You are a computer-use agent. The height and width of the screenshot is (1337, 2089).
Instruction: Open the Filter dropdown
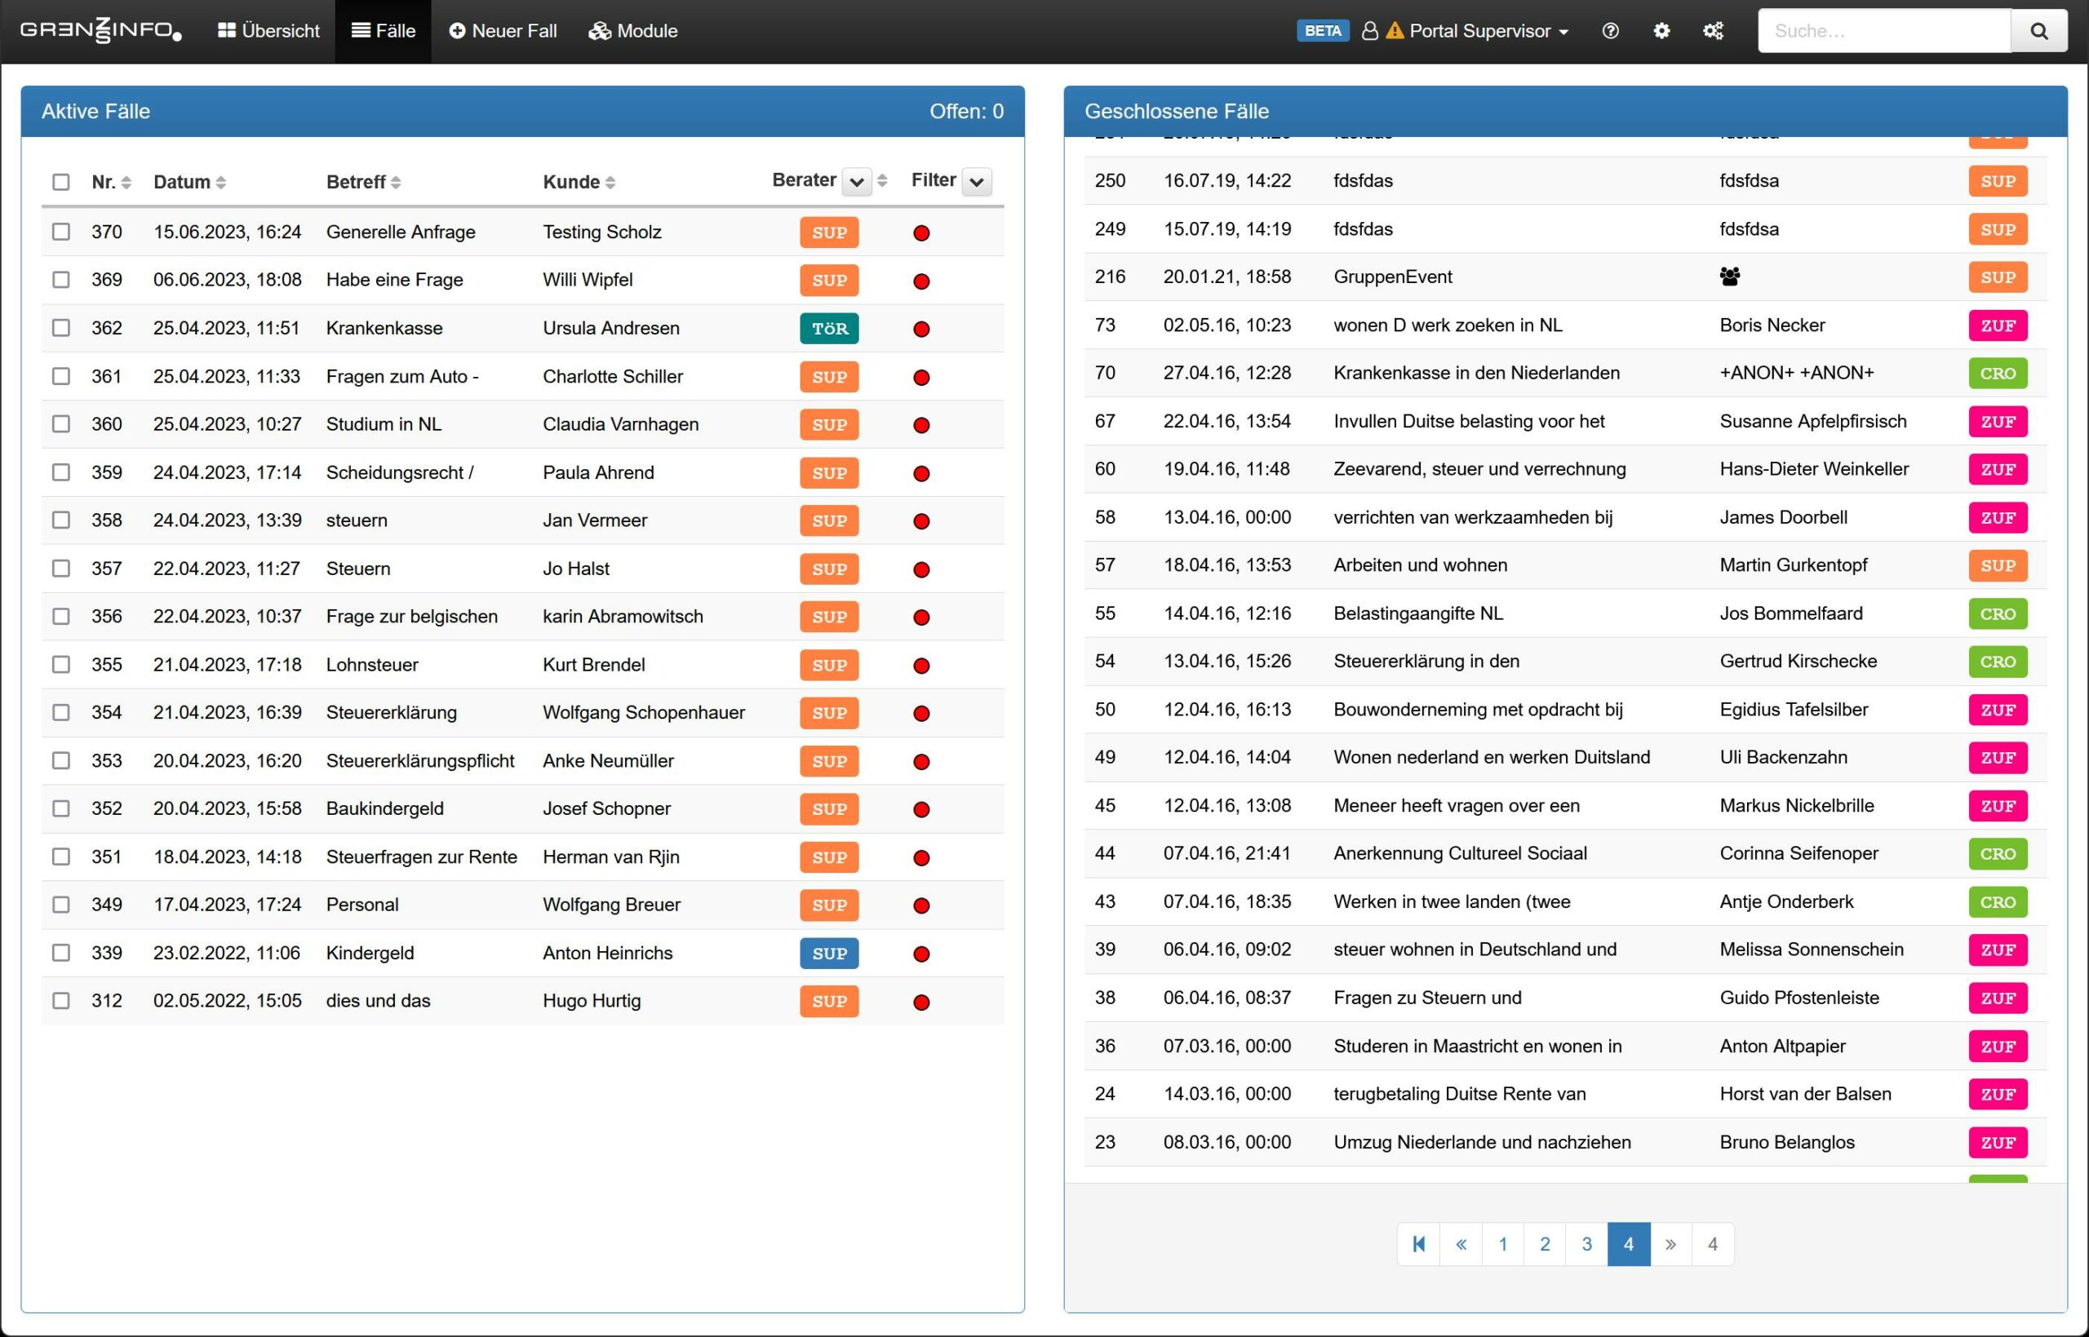click(976, 183)
